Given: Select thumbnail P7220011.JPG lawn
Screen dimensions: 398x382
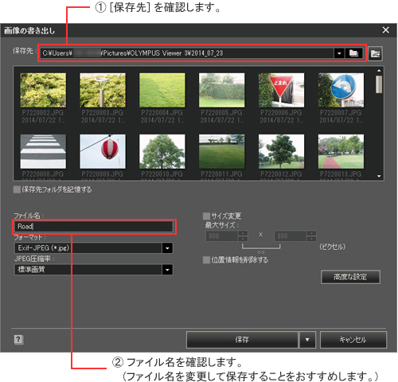Looking at the screenshot, I should coord(222,151).
